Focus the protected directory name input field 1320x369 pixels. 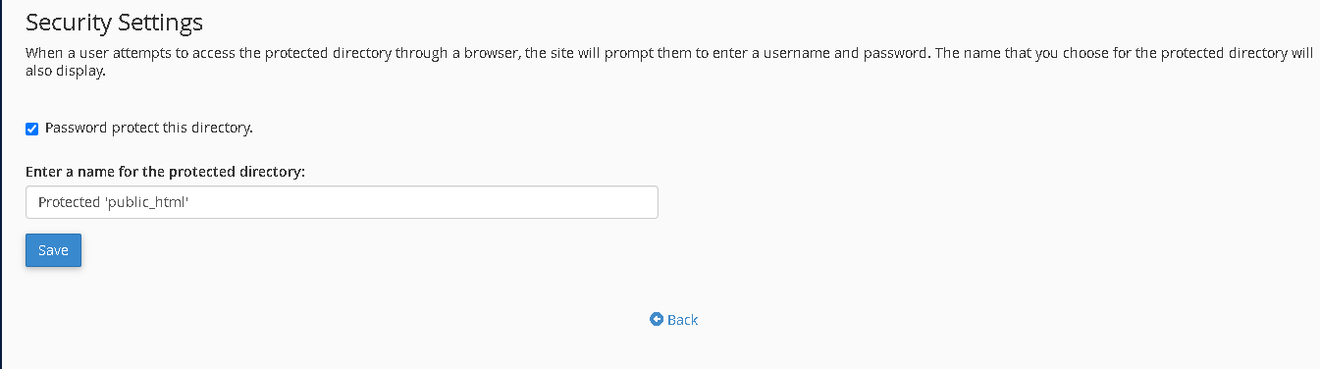point(342,202)
